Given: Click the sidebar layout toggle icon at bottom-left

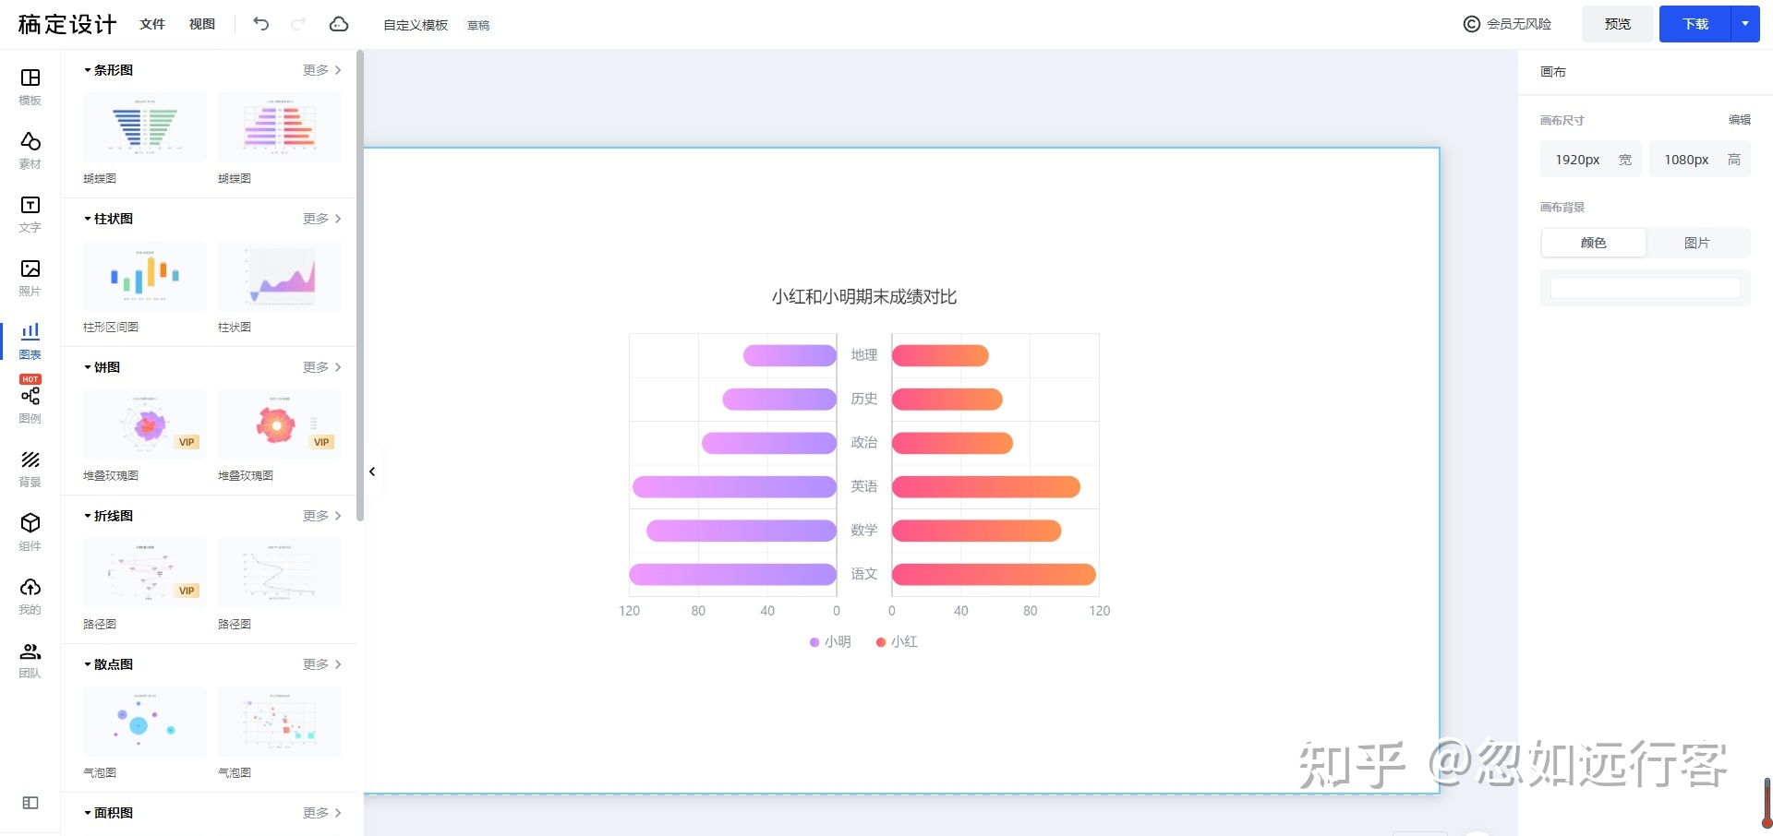Looking at the screenshot, I should [x=30, y=803].
